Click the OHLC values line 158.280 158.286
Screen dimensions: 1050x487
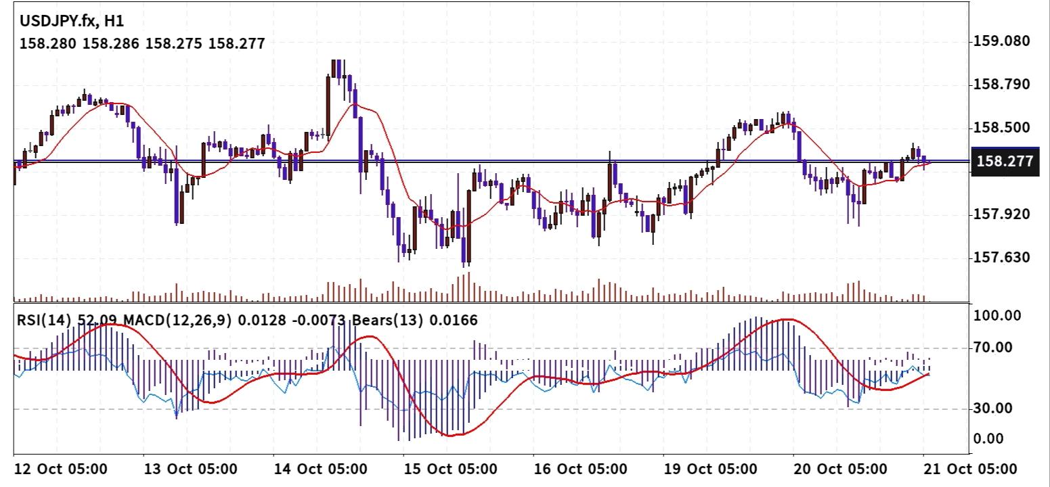click(x=142, y=44)
